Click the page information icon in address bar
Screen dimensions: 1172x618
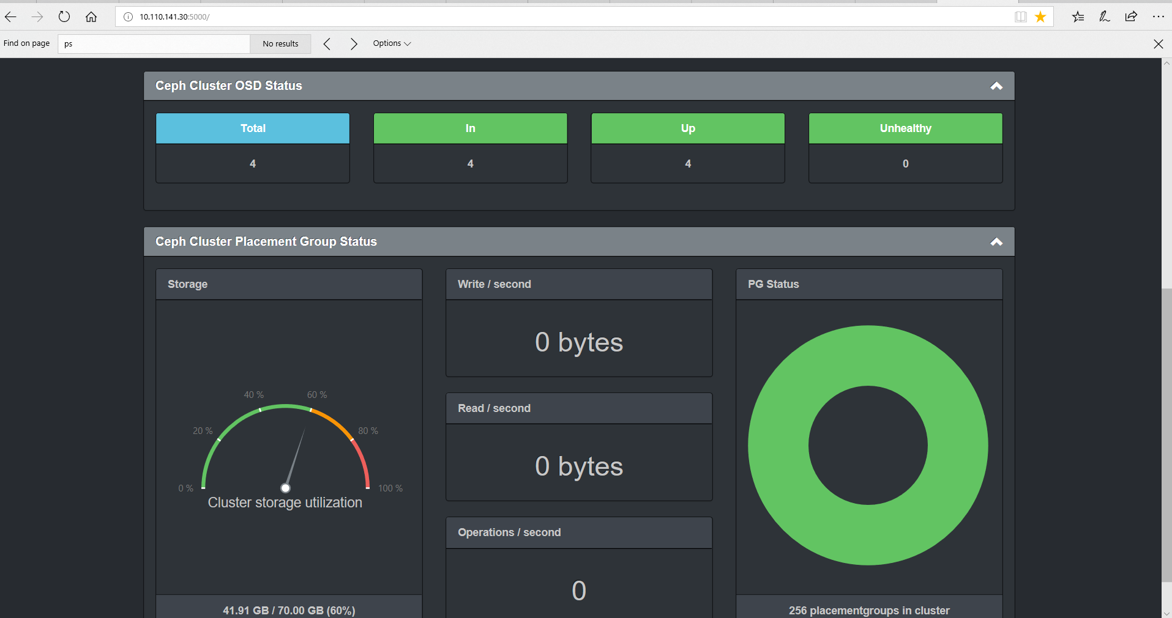(128, 17)
